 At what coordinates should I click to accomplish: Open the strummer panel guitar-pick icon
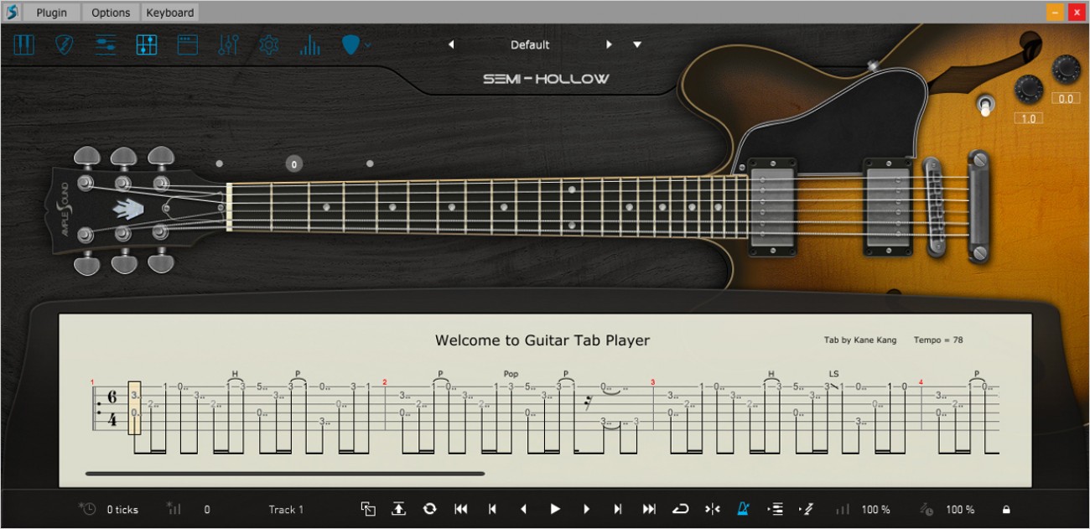point(64,45)
